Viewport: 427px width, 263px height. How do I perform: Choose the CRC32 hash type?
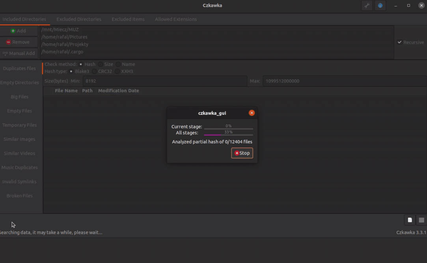[95, 72]
